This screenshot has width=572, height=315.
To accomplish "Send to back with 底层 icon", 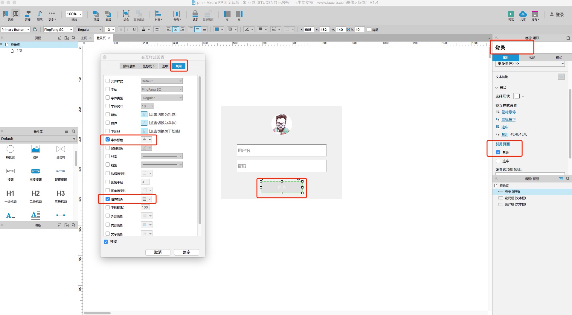I will 108,14.
